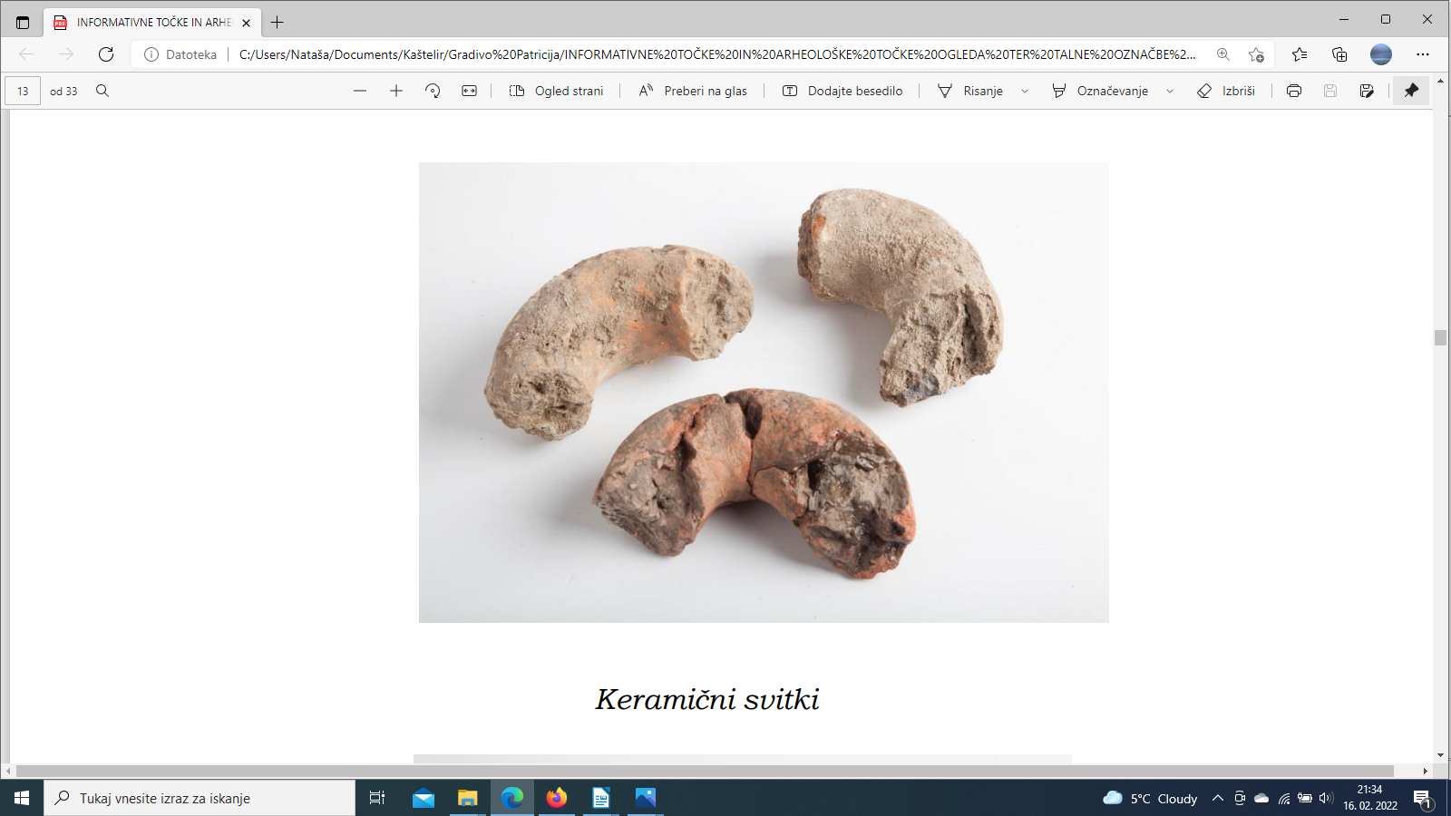
Task: Click the page number input field
Action: click(23, 91)
